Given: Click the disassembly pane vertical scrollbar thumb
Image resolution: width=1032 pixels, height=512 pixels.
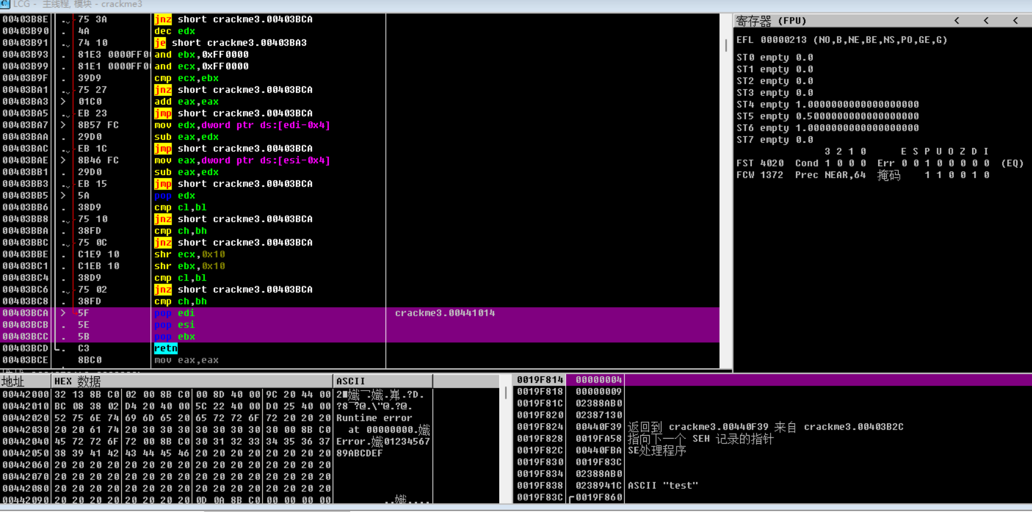Looking at the screenshot, I should point(726,45).
